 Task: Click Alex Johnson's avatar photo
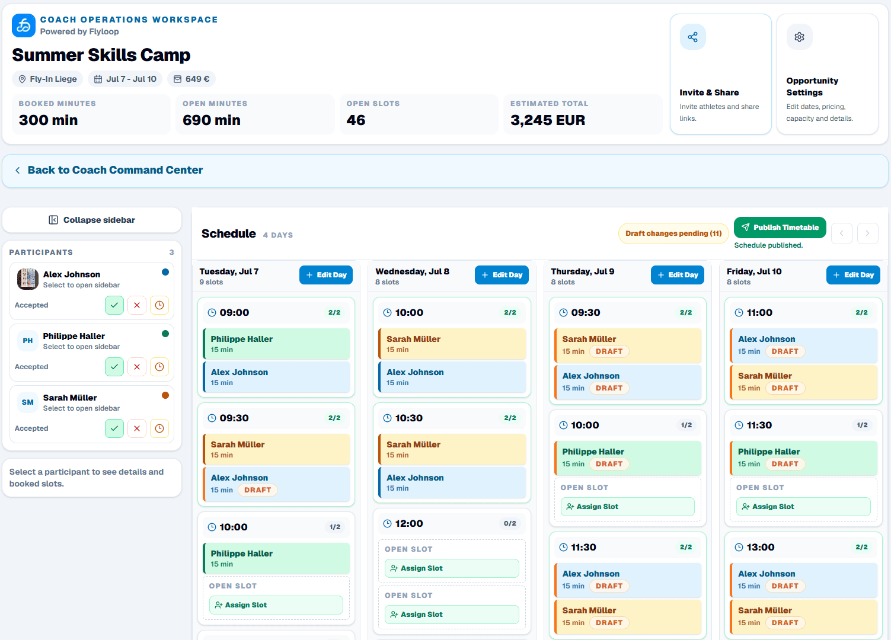27,279
